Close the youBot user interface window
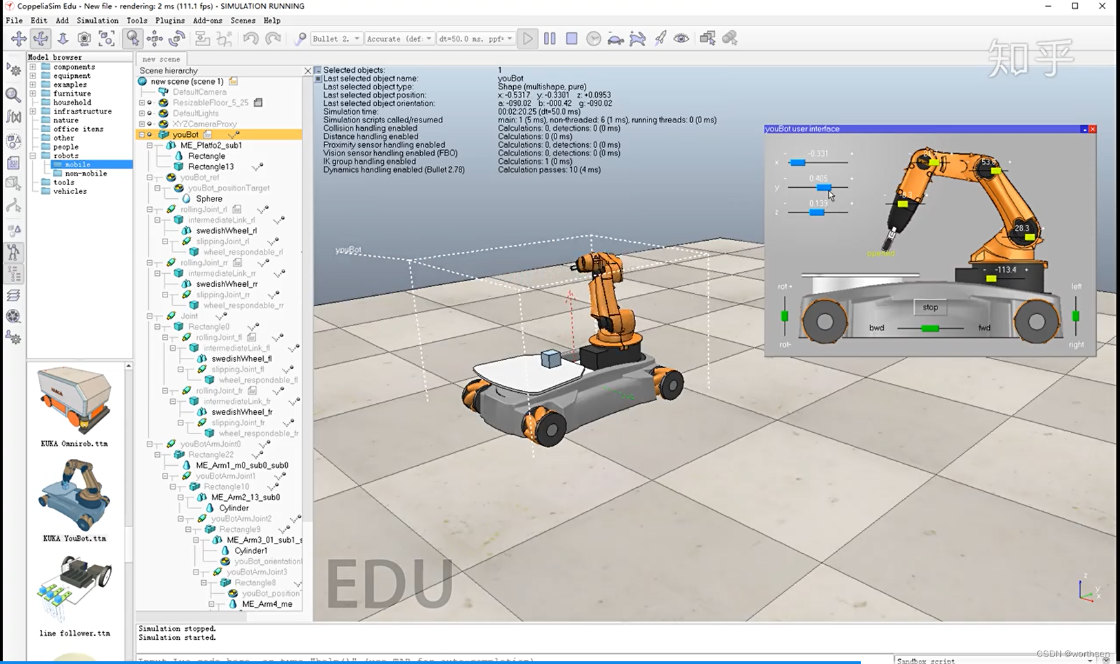Viewport: 1120px width, 664px height. 1092,129
